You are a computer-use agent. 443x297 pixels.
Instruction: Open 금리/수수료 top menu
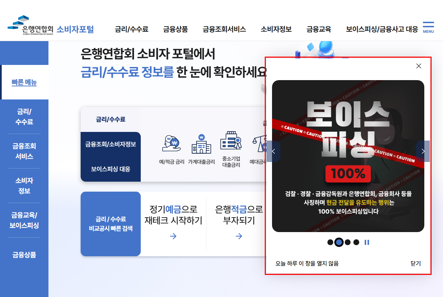click(132, 29)
